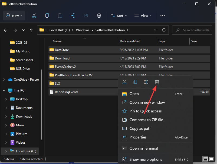Expand address bar history dropdown
The width and height of the screenshot is (217, 164).
click(x=155, y=30)
